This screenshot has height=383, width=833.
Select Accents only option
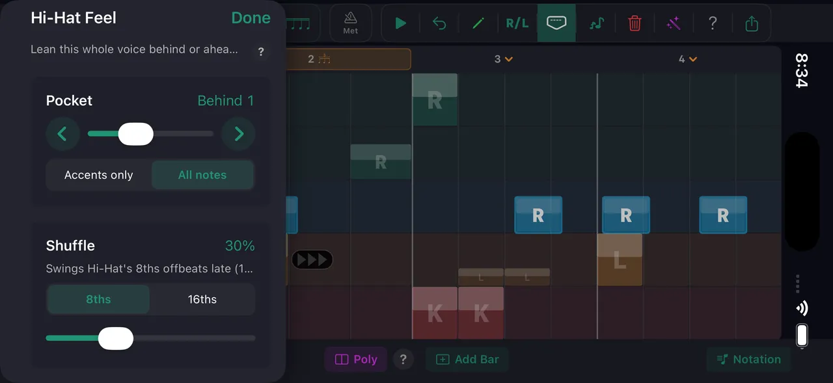[x=98, y=175]
